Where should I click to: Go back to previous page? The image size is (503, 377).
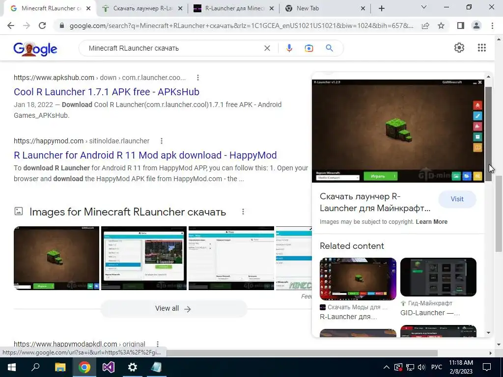(11, 26)
